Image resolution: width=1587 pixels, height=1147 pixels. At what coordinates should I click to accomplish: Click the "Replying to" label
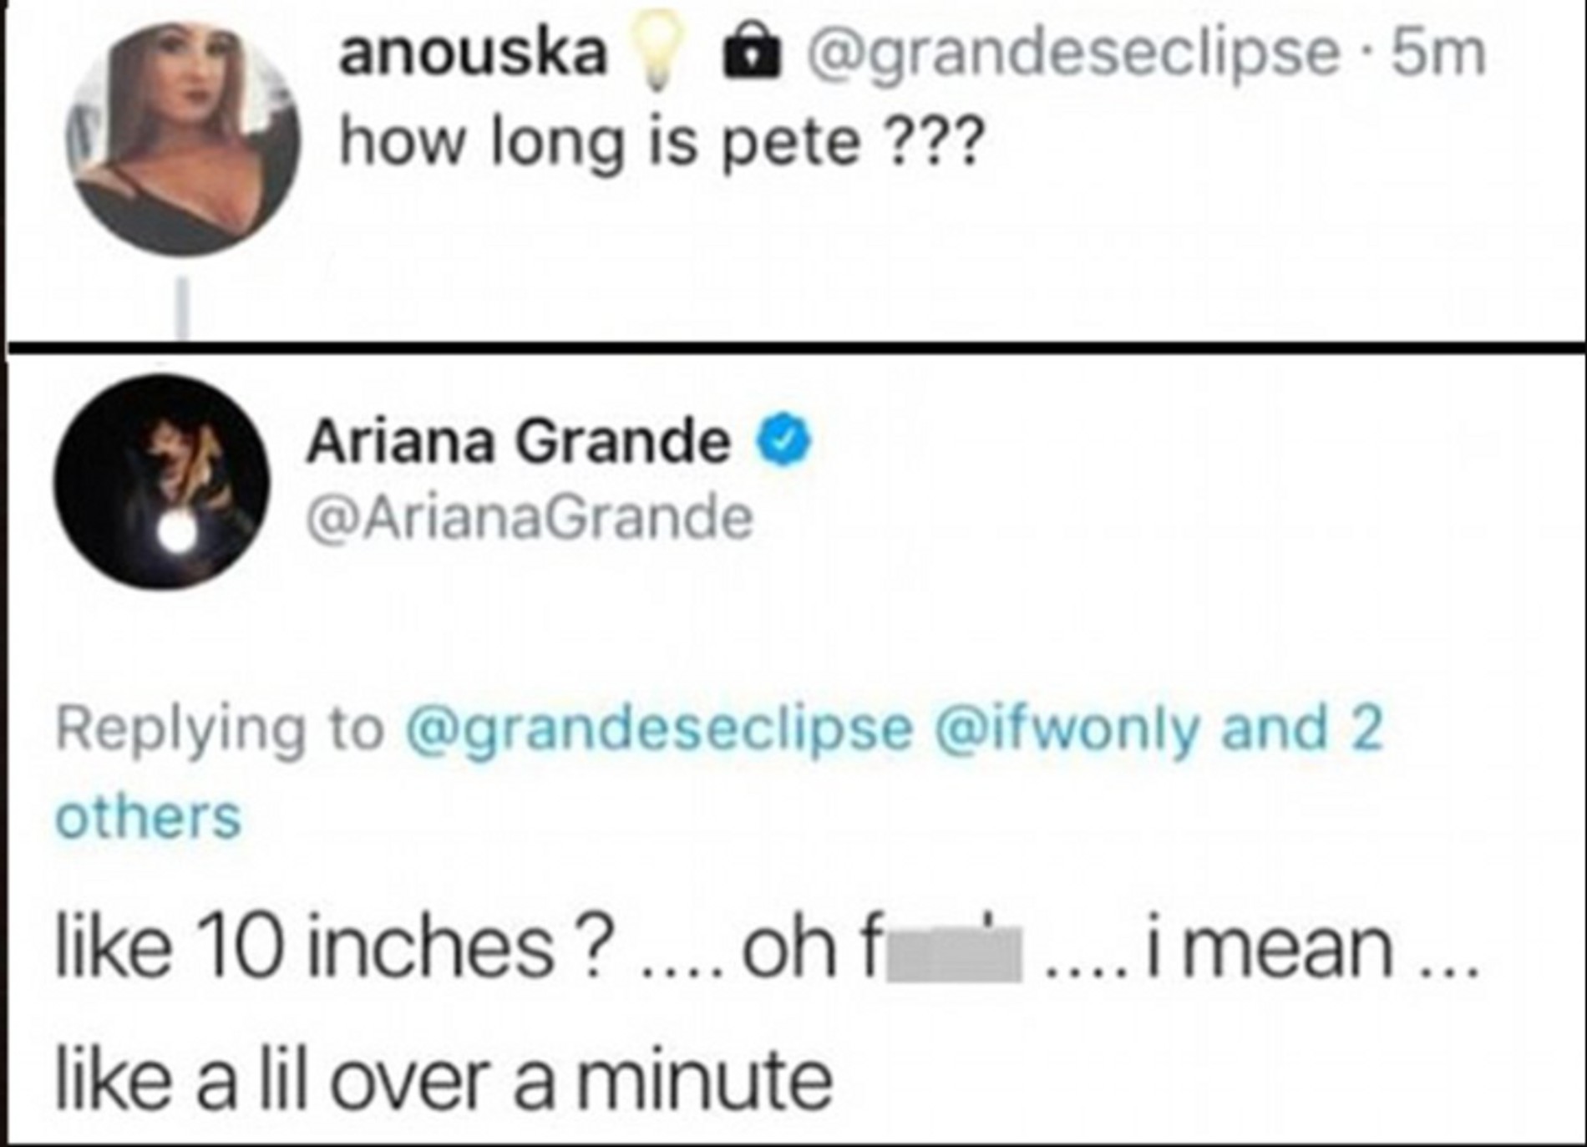[x=219, y=728]
